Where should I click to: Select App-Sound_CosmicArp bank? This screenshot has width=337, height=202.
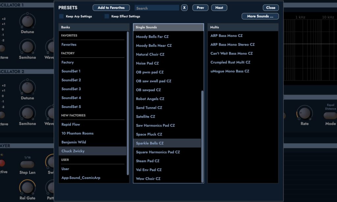(x=92, y=178)
